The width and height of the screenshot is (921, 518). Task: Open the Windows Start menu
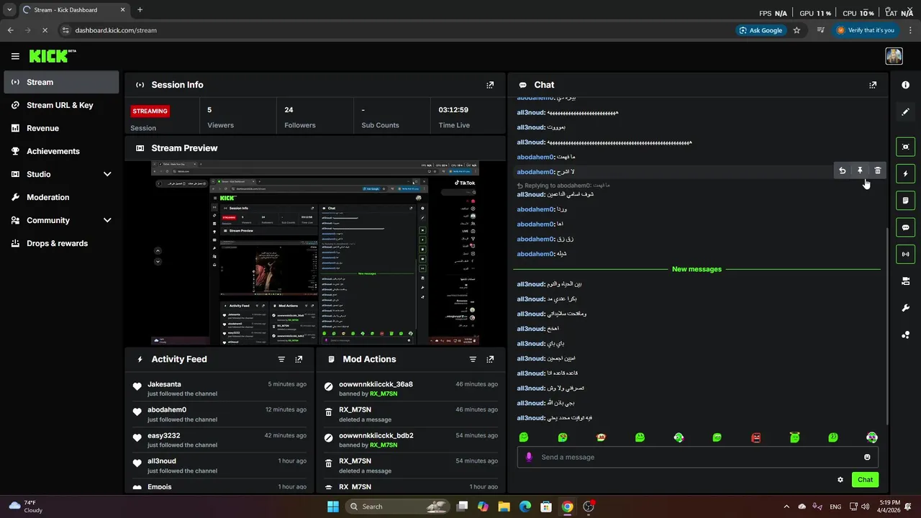click(x=333, y=506)
